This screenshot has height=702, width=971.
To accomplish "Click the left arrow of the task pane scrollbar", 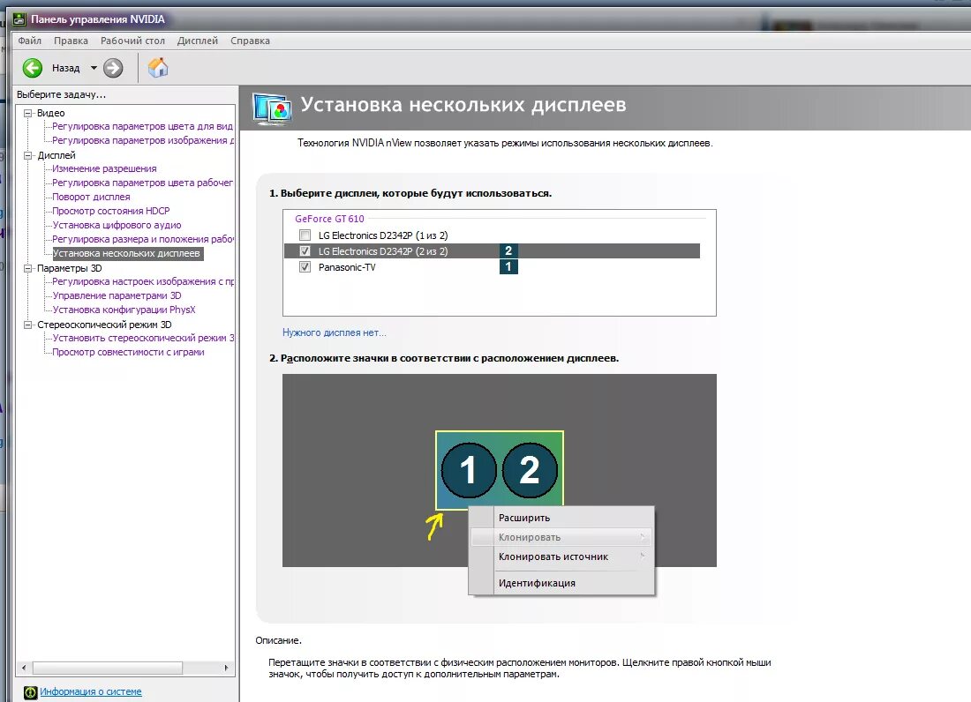I will tap(24, 668).
